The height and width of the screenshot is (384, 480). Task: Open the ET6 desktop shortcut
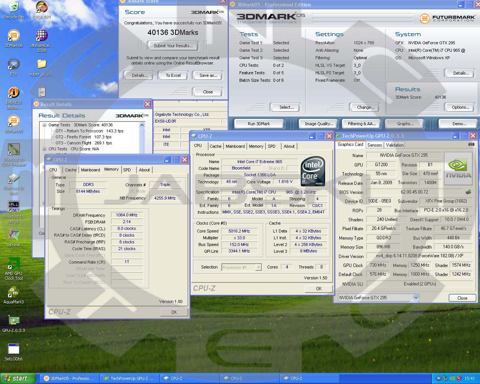(13, 67)
